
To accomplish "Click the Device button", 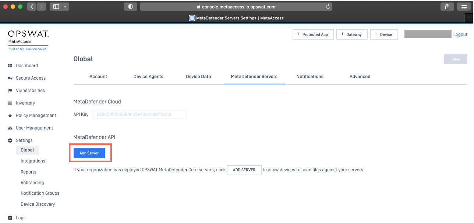I will coord(384,34).
